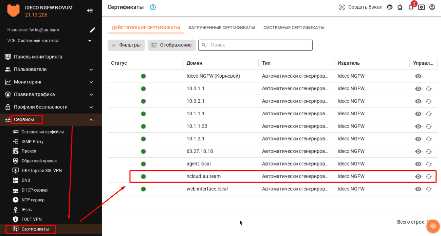Expand the Правила трафика section
441x236 pixels.
(91, 95)
